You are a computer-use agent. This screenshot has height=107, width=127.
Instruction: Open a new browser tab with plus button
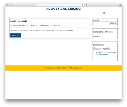pyautogui.click(x=120, y=6)
